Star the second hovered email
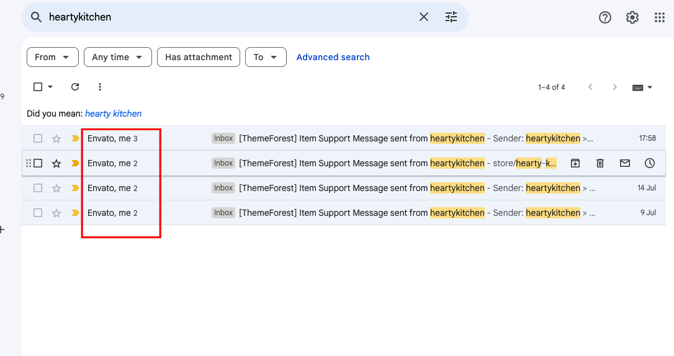The height and width of the screenshot is (356, 674). point(56,164)
